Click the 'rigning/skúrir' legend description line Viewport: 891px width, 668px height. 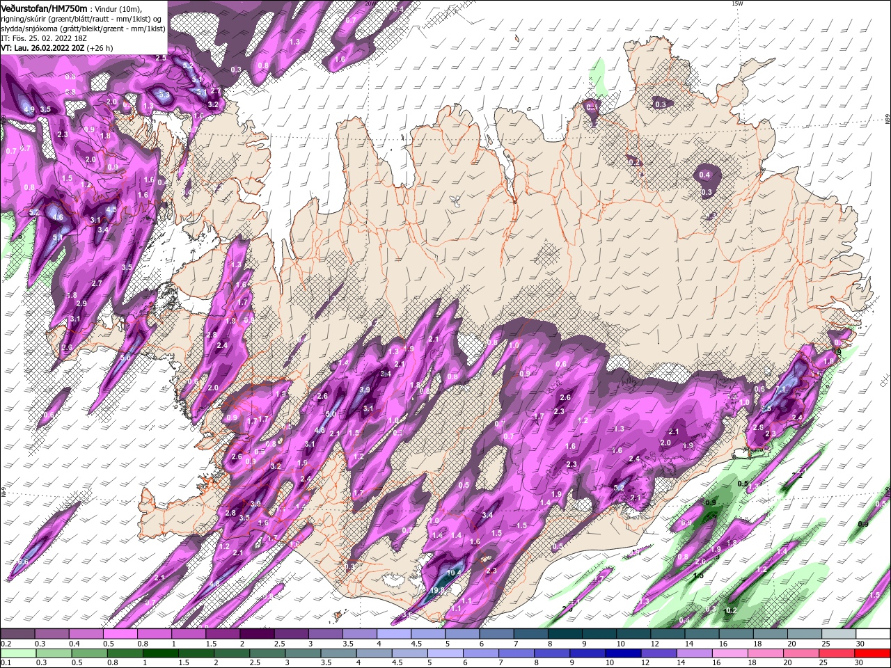point(81,19)
